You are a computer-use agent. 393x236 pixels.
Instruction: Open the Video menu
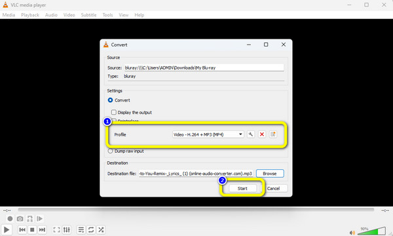[69, 15]
